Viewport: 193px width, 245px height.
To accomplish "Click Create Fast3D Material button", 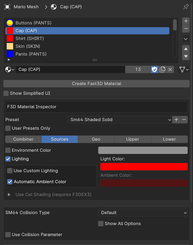I will 97,84.
